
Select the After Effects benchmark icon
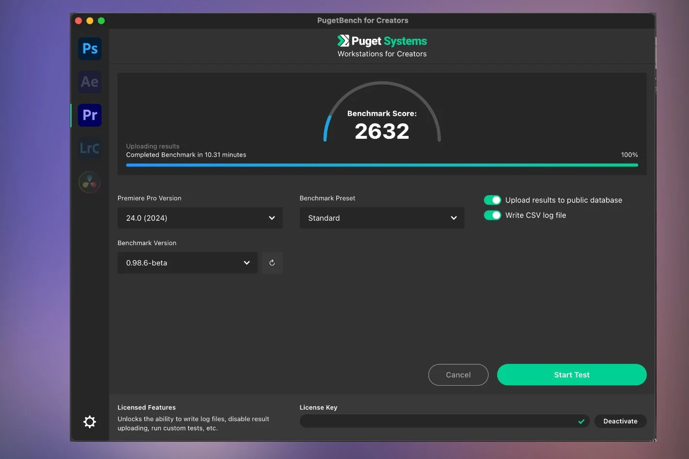90,82
